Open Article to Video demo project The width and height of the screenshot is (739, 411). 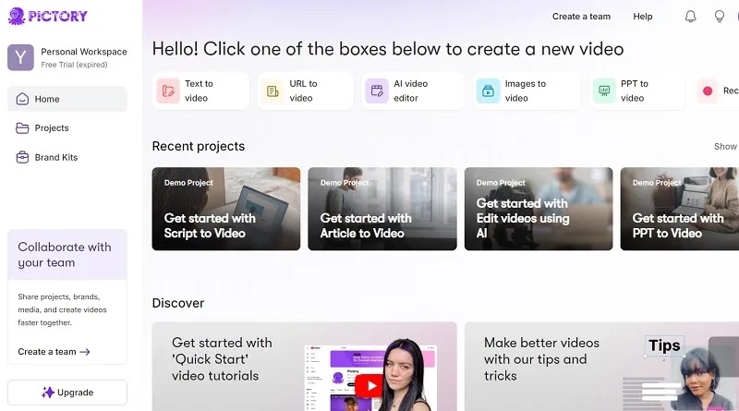click(x=382, y=209)
